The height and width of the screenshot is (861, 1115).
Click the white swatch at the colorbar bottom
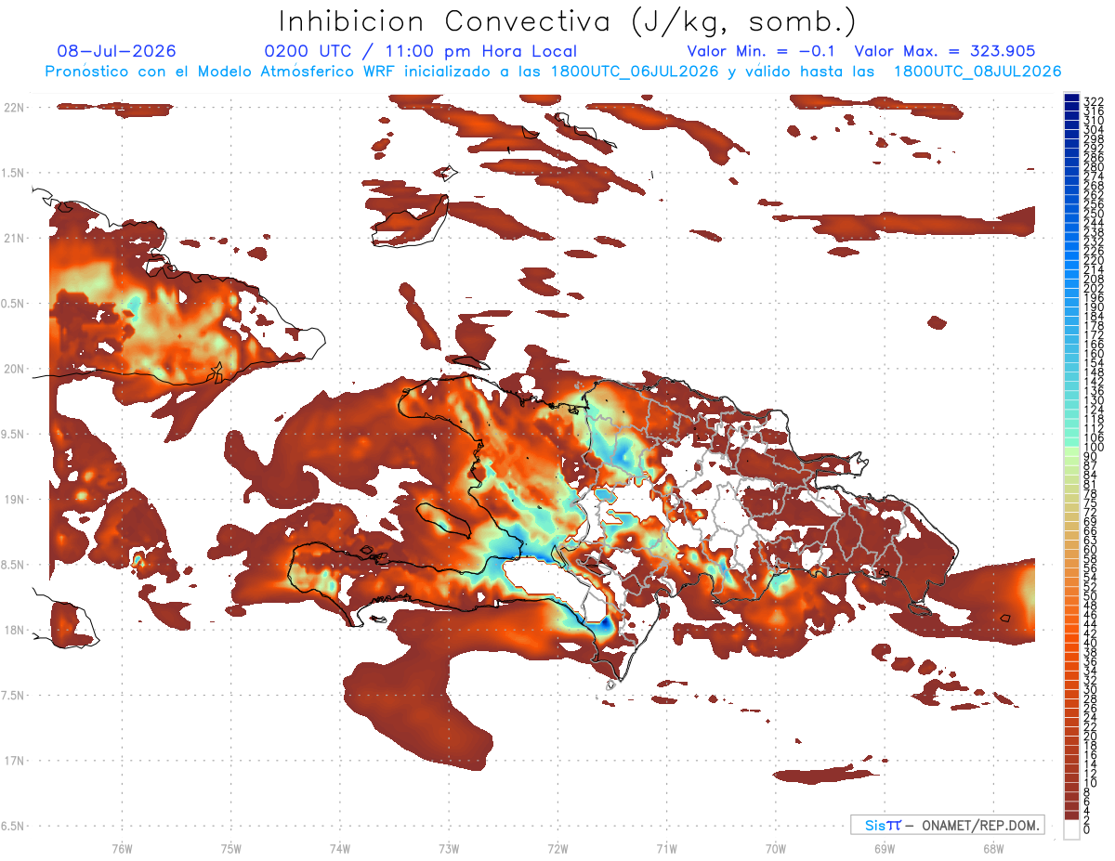pyautogui.click(x=1071, y=828)
